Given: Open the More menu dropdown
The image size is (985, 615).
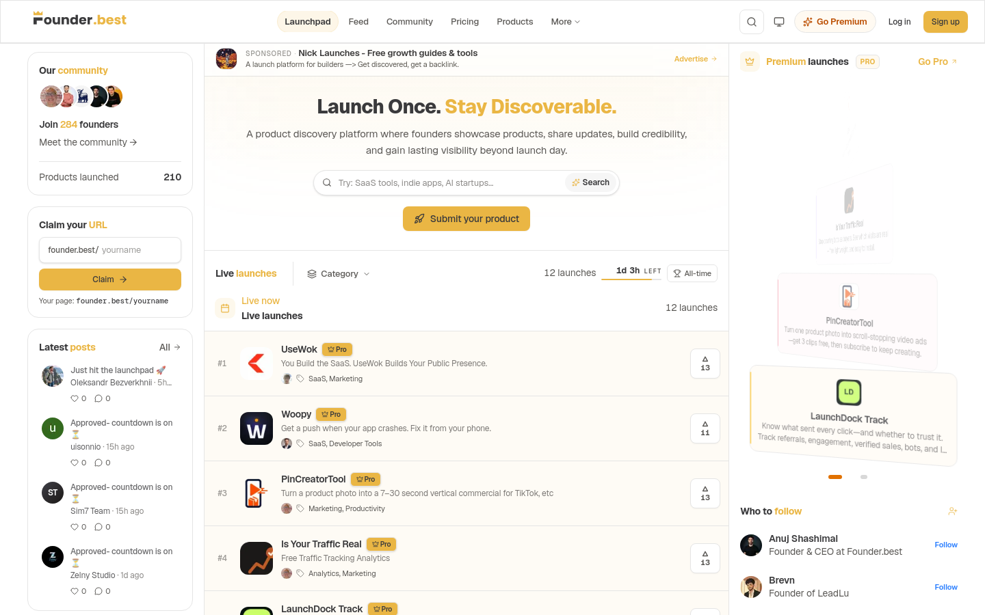Looking at the screenshot, I should click(x=565, y=22).
